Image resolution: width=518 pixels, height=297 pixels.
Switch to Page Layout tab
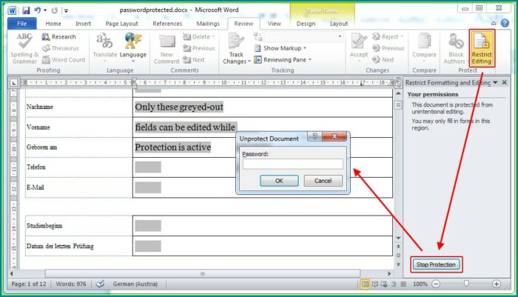coord(121,24)
